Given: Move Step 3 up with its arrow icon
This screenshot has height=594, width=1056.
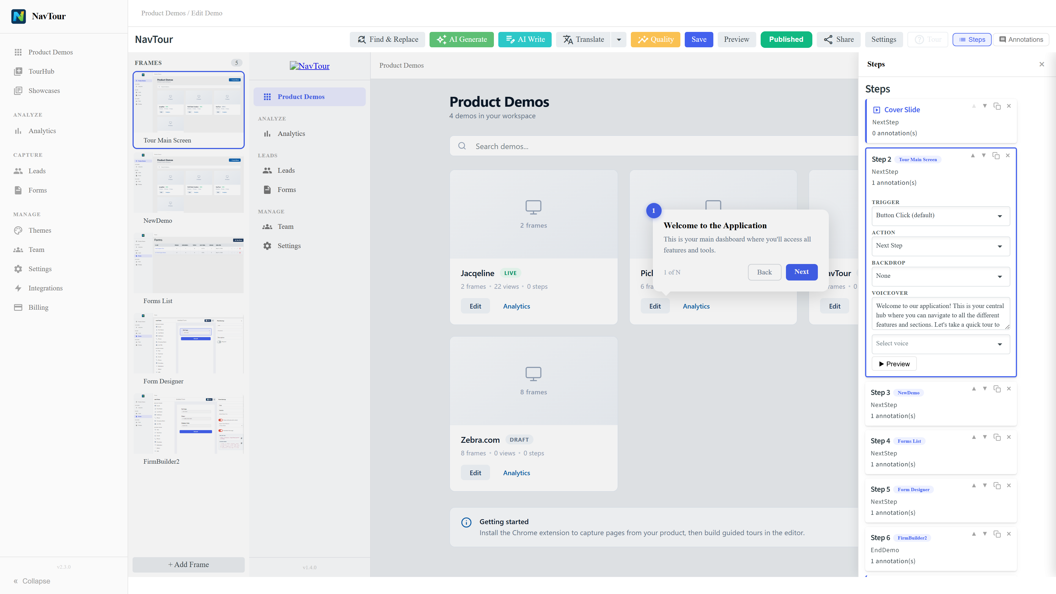Looking at the screenshot, I should pos(974,389).
